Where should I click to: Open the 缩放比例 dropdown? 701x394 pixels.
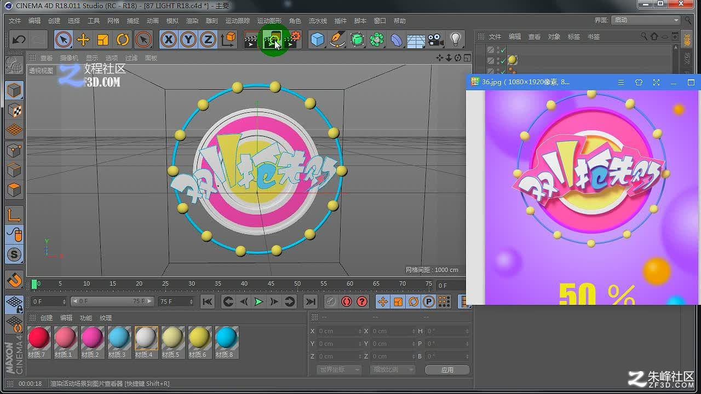[x=393, y=370]
